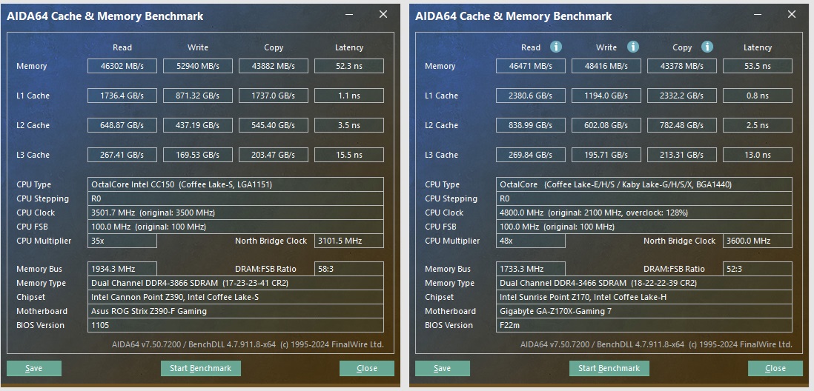Select Memory read 46302 MB/s value
This screenshot has width=814, height=391.
pos(122,66)
